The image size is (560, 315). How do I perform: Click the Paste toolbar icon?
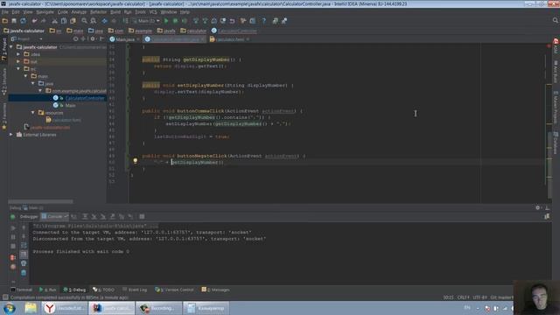[x=73, y=21]
